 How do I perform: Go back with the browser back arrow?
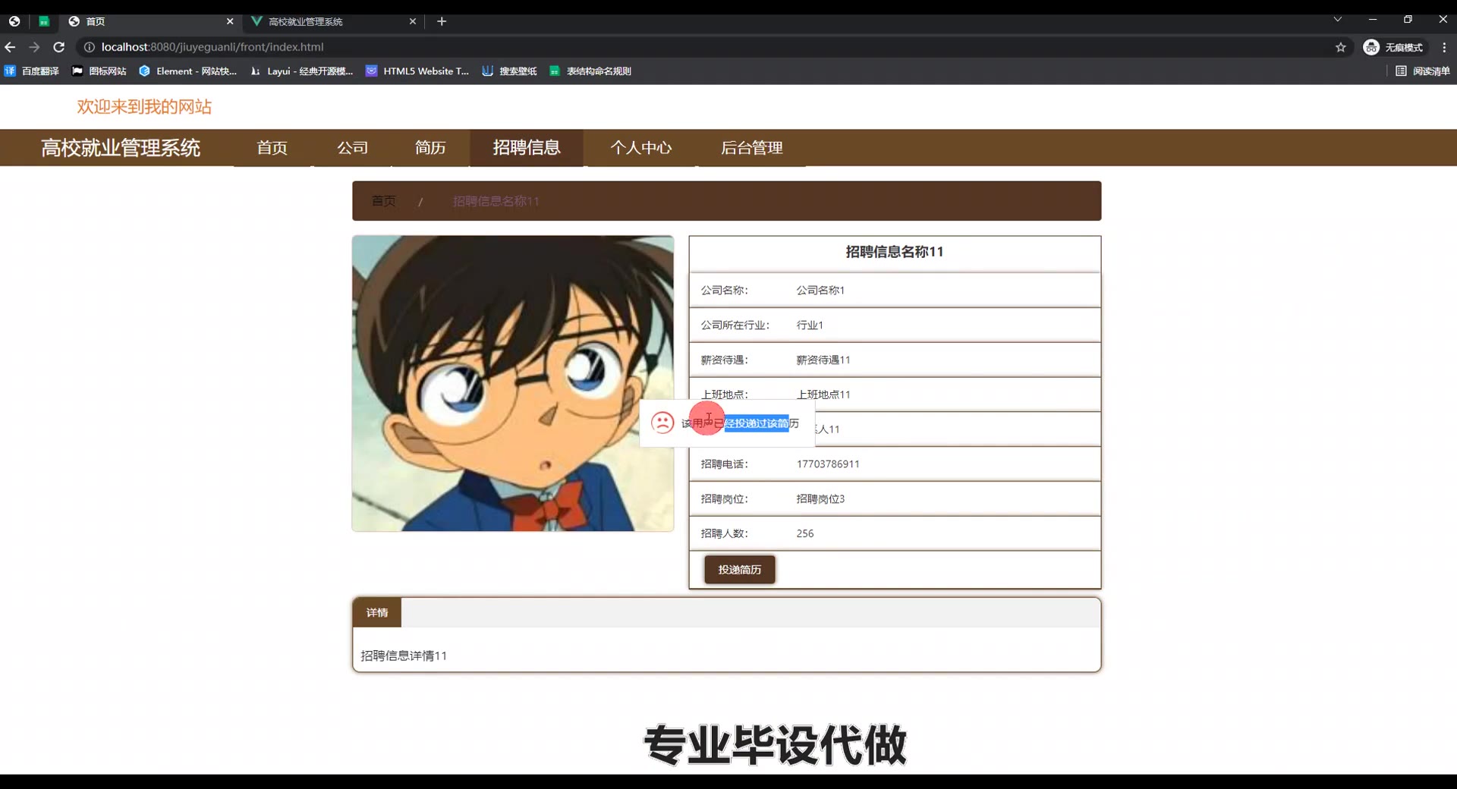[11, 47]
